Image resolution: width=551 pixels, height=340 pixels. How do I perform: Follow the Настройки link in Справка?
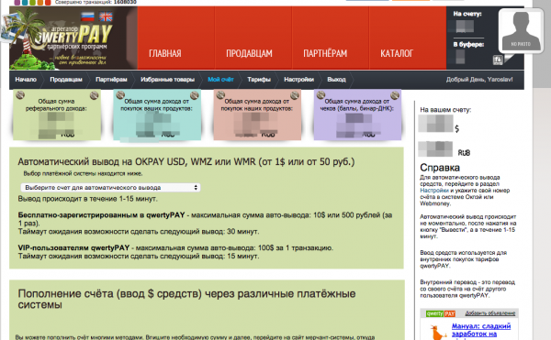tap(434, 191)
